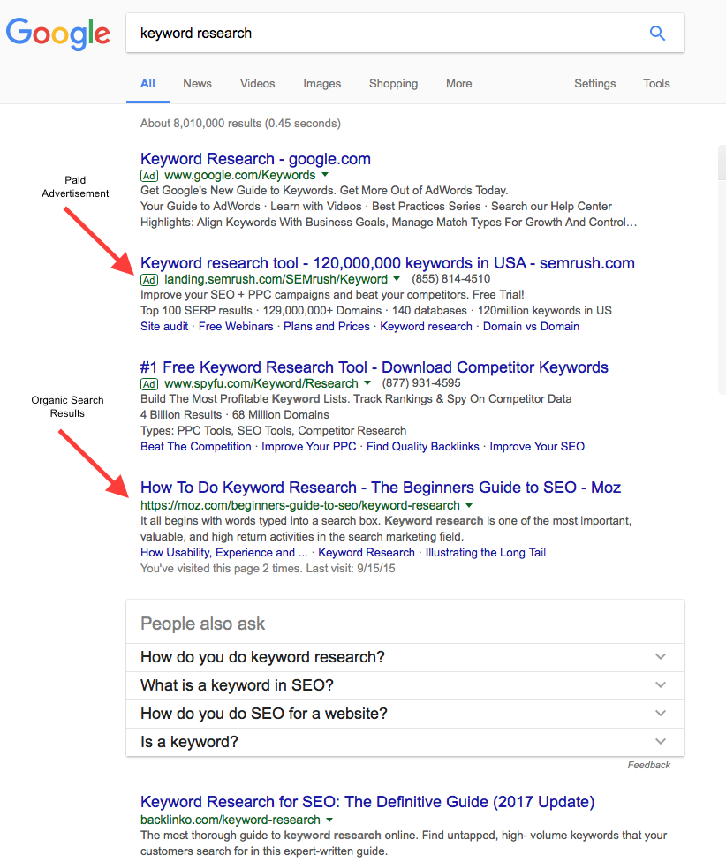Click Ad badge beside landing.semrush.com URL

[149, 280]
